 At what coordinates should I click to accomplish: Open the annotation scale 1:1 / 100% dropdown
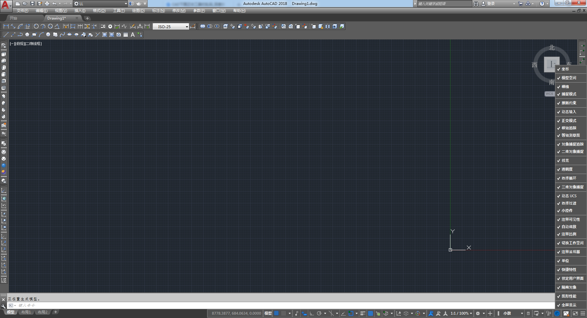click(461, 313)
